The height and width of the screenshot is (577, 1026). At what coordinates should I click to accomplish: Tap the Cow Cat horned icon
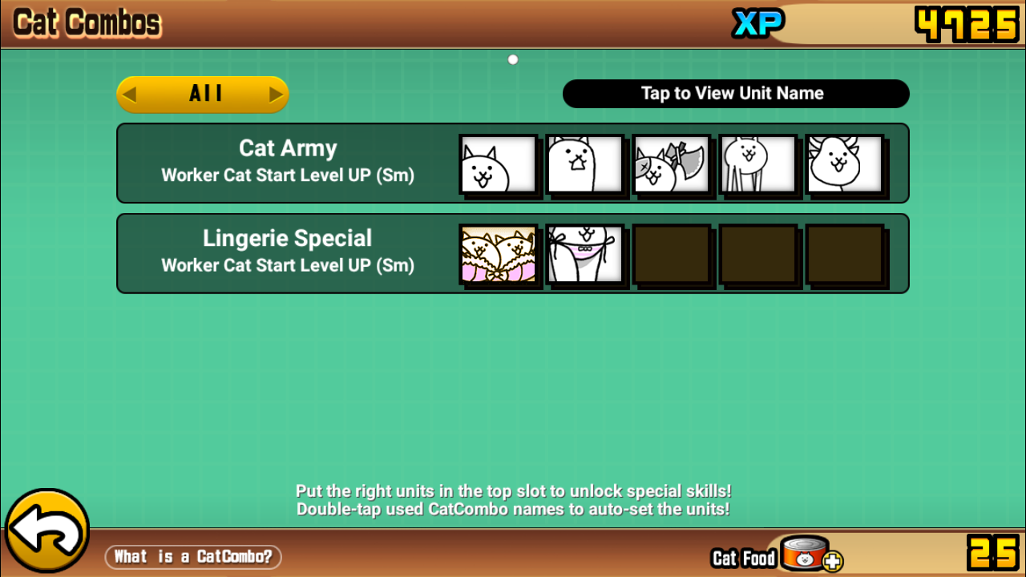(x=844, y=164)
